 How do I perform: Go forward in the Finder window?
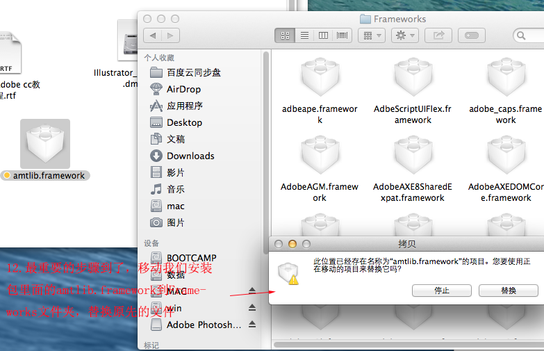click(170, 35)
